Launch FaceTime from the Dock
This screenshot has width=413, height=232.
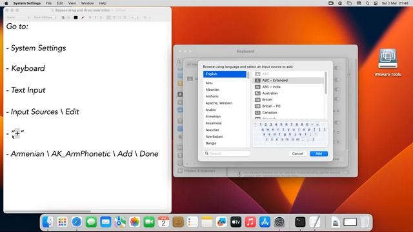[149, 222]
